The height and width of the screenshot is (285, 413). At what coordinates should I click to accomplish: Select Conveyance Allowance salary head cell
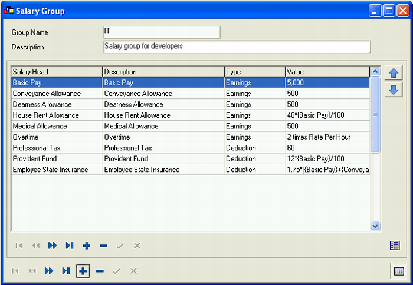click(x=57, y=94)
